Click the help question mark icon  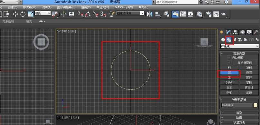coord(226,2)
